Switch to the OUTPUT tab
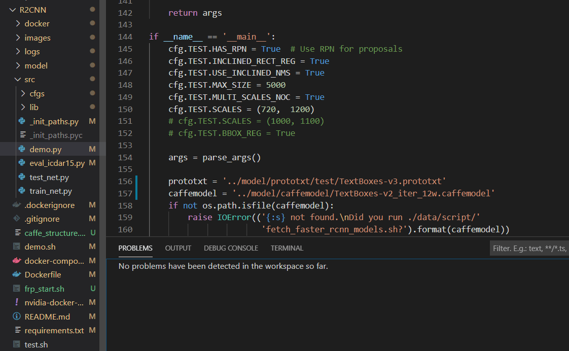Screen dimensions: 569x351 [178, 248]
